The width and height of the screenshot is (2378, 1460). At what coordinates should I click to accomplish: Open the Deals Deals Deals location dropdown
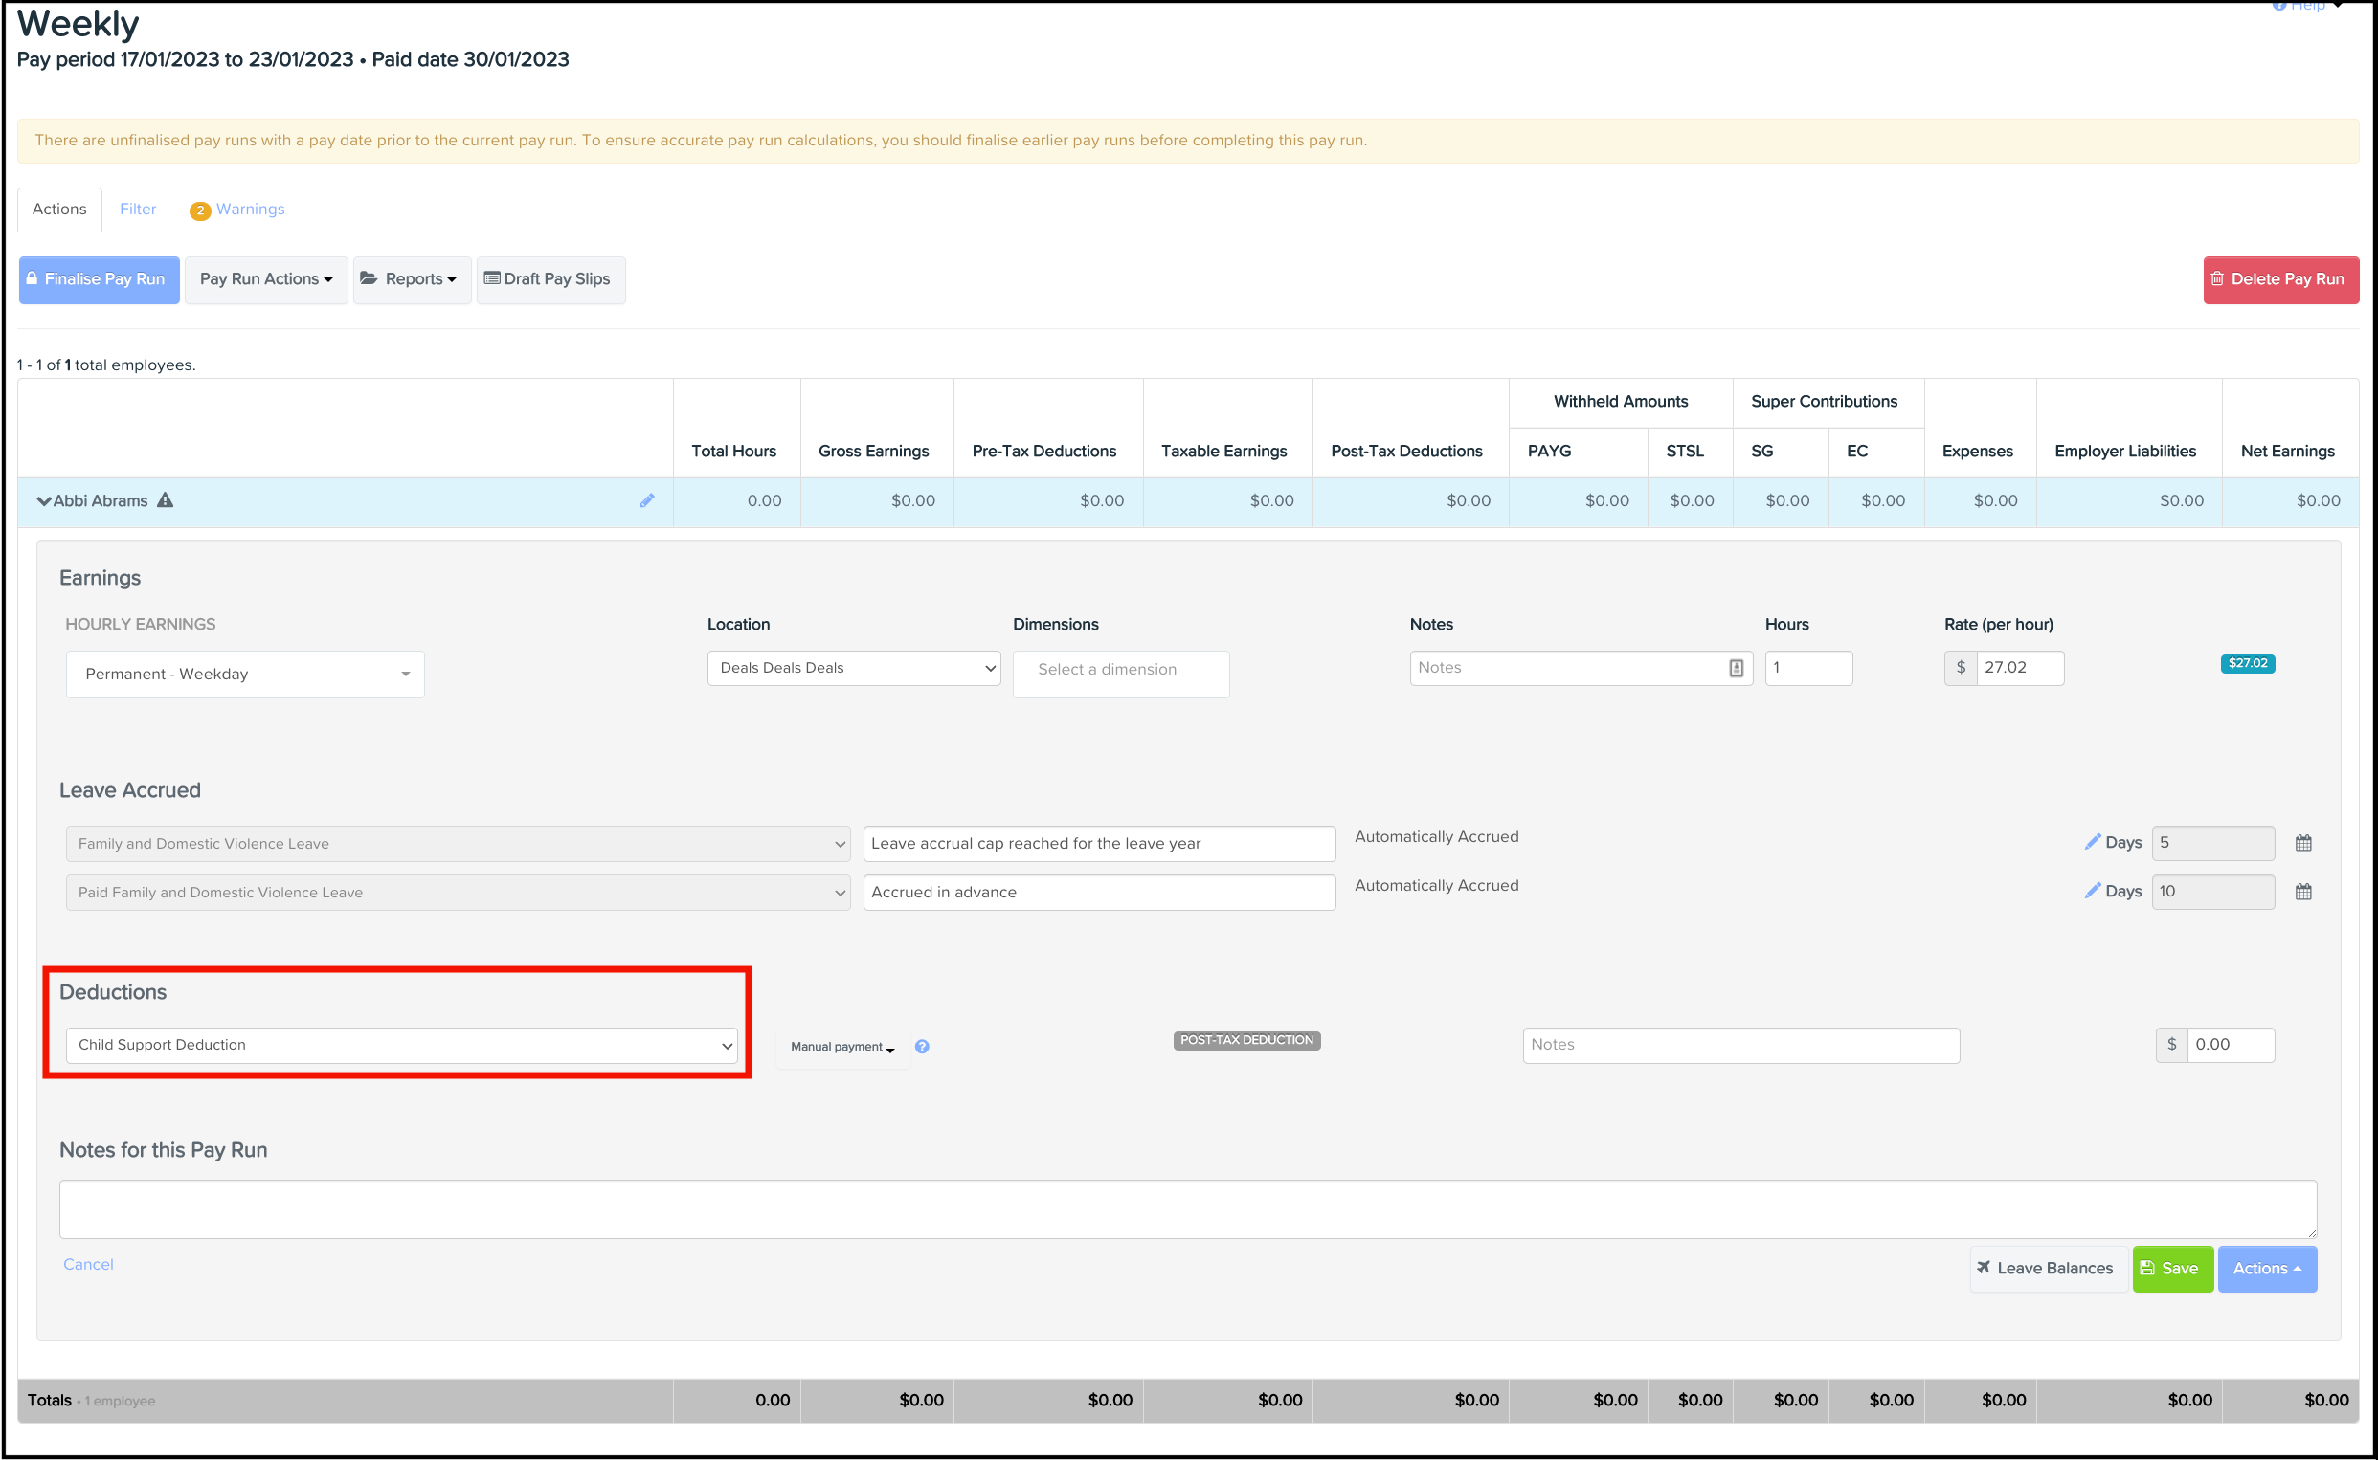(x=853, y=668)
